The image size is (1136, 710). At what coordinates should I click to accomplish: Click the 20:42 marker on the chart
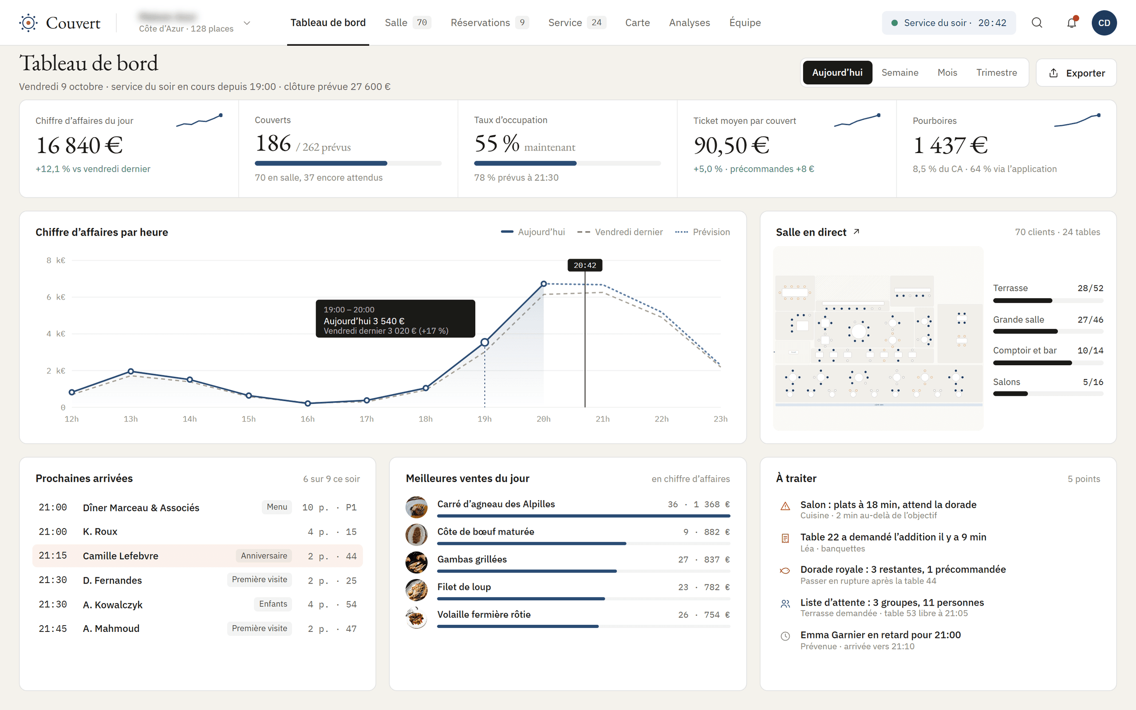tap(585, 265)
